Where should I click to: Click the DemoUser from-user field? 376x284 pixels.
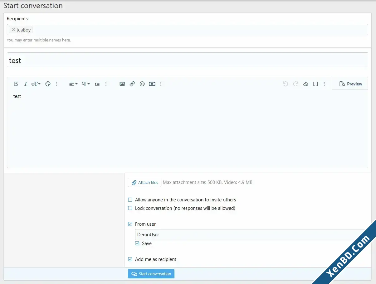[x=251, y=234]
